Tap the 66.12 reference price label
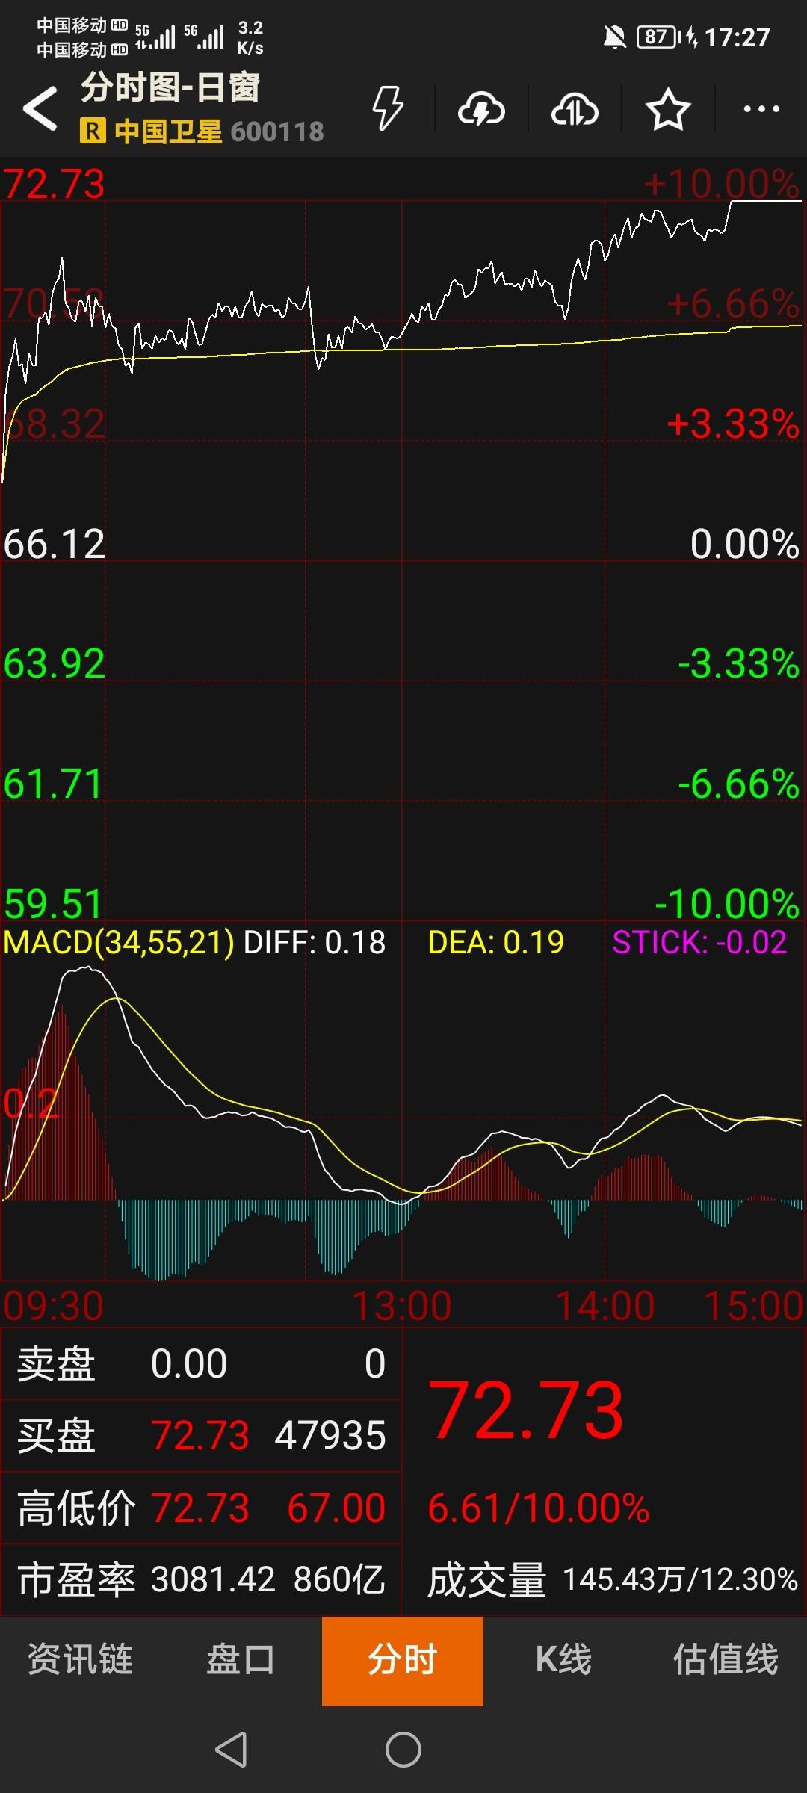807x1793 pixels. [x=55, y=543]
